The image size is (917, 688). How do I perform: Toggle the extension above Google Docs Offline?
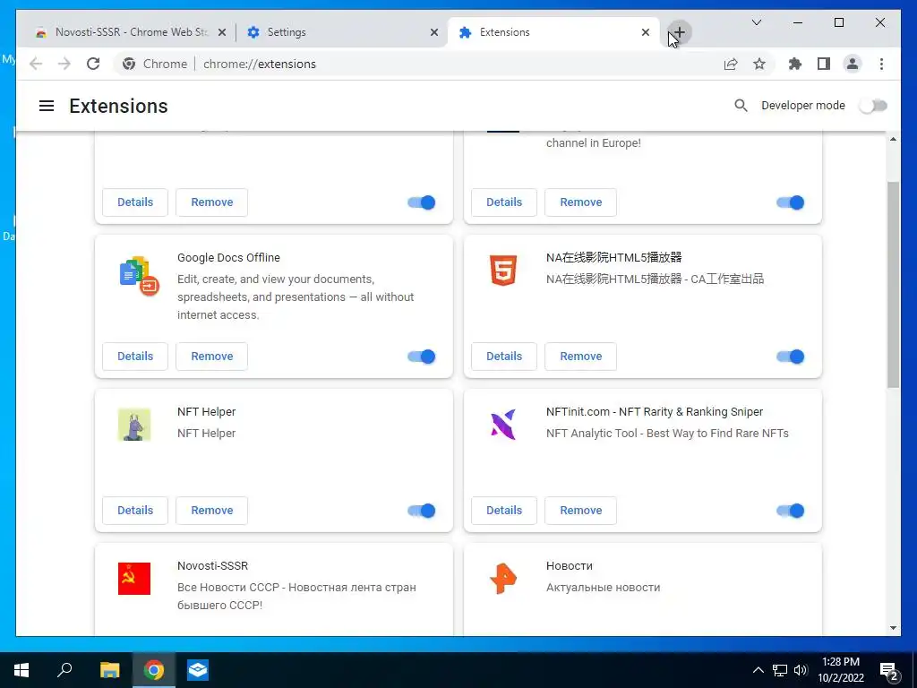tap(422, 202)
